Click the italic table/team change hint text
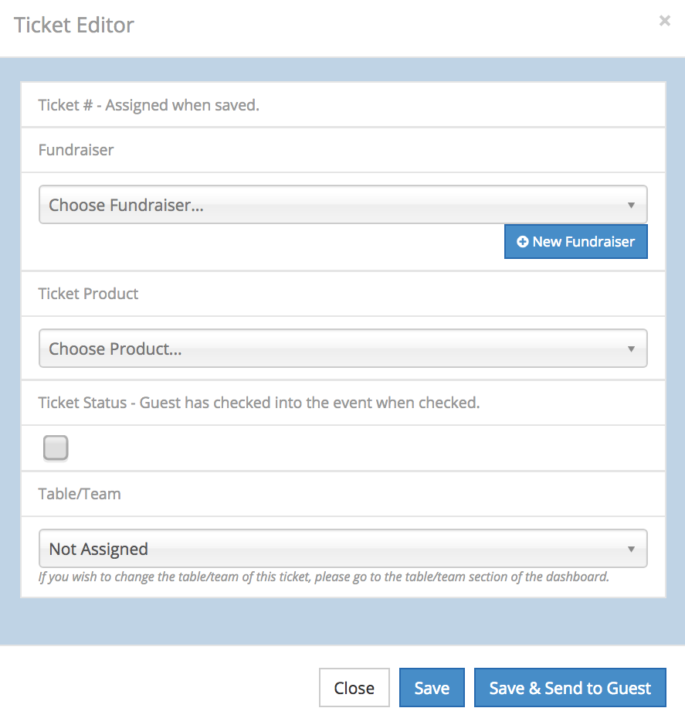This screenshot has height=725, width=685. (324, 577)
